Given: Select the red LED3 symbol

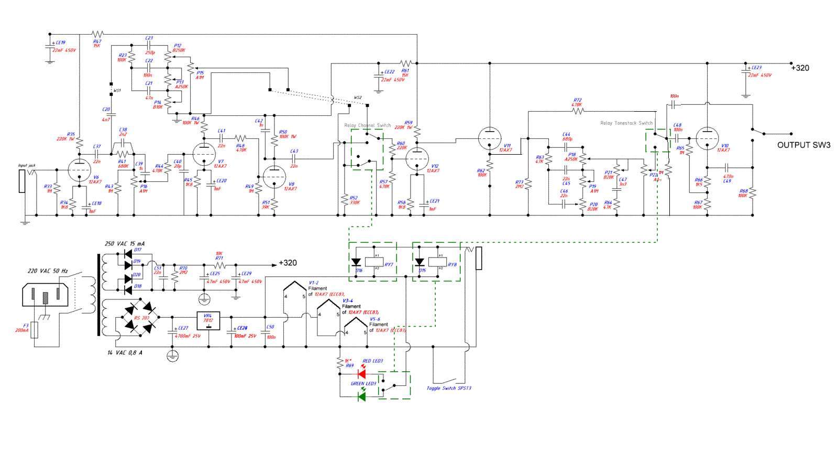Looking at the screenshot, I should (361, 374).
